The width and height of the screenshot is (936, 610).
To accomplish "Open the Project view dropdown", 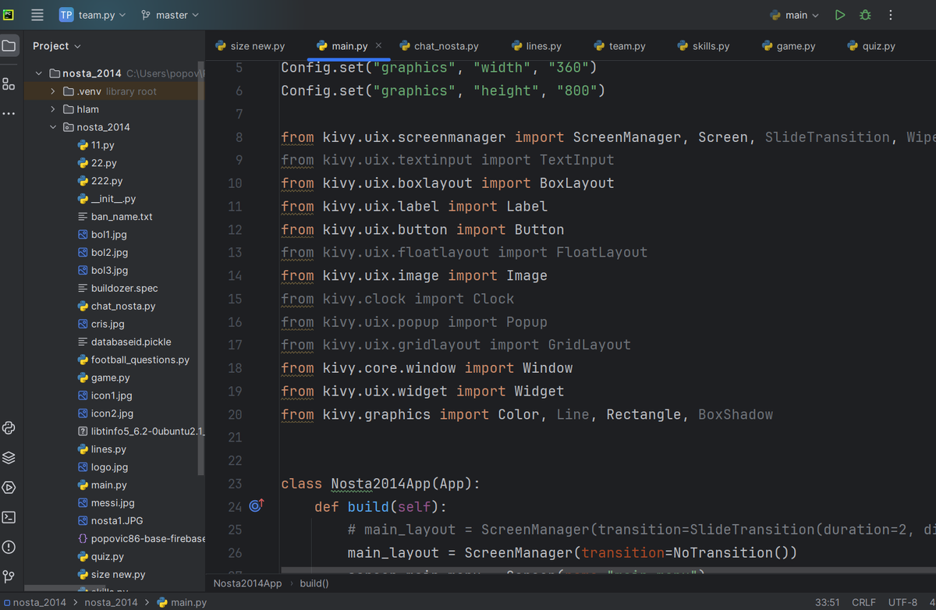I will tap(56, 46).
